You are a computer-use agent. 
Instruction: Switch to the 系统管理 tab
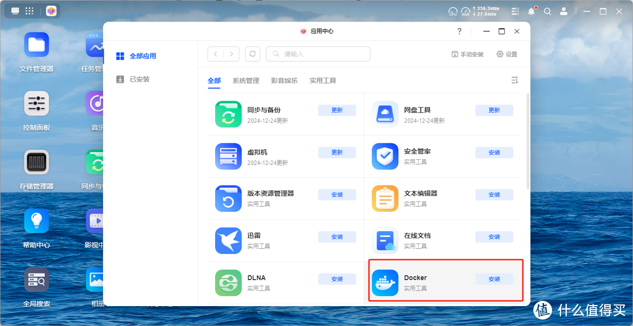[x=246, y=81]
